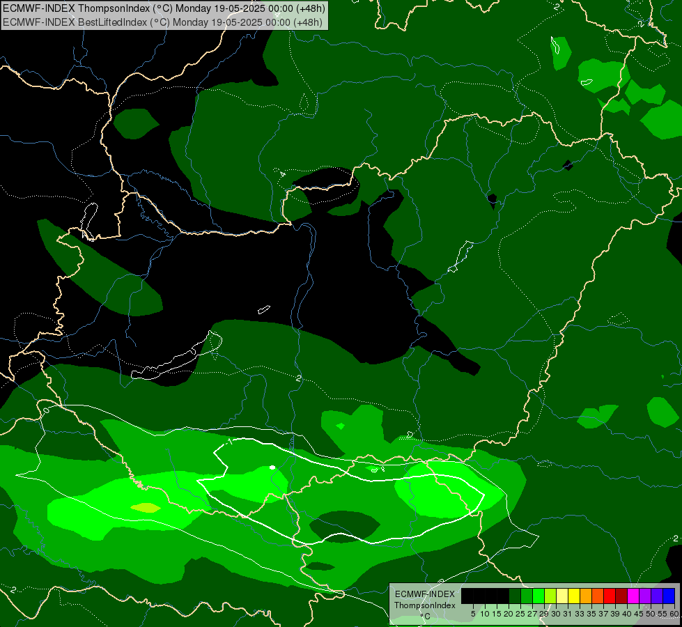The height and width of the screenshot is (627, 682).
Task: Click the legend tick value 37
Action: pos(603,614)
